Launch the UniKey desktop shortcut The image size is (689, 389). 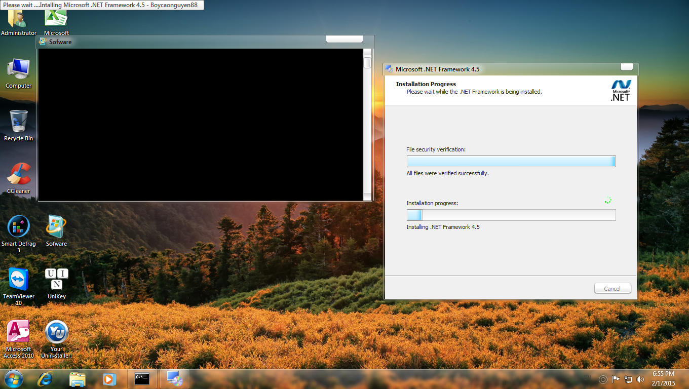point(56,284)
